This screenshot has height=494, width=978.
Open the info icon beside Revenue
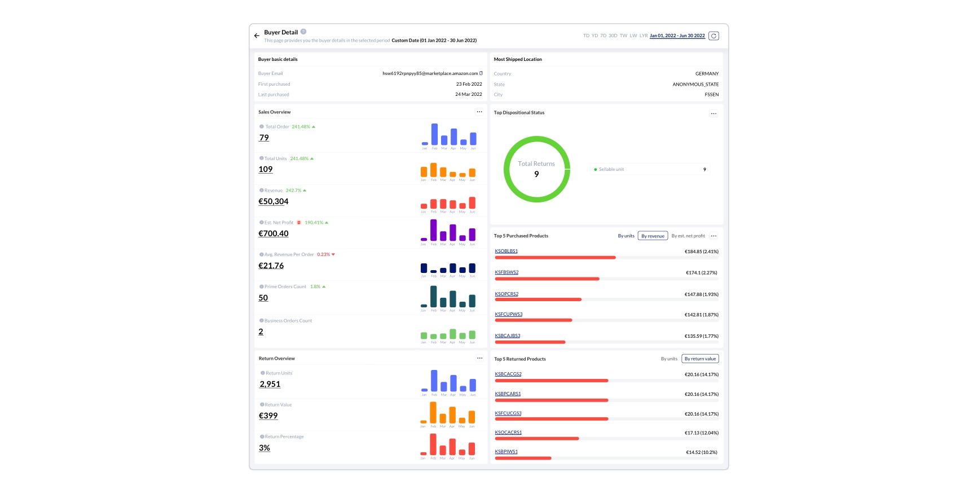(x=261, y=190)
